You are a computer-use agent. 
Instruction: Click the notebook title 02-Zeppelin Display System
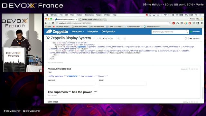(68, 38)
